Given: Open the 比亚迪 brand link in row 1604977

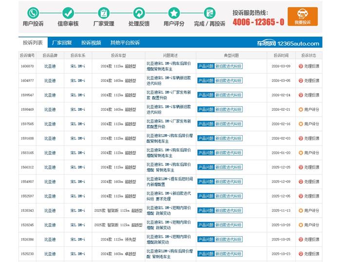Looking at the screenshot, I should 50,81.
